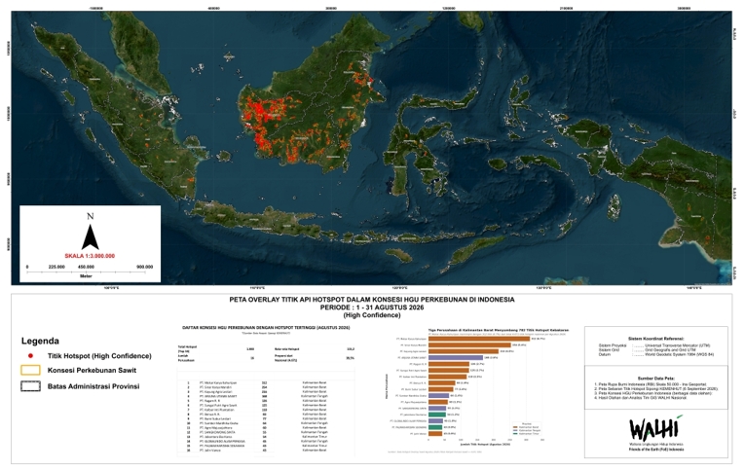Click the red SKALA 1:3.000.000 text
Image resolution: width=745 pixels, height=470 pixels.
(90, 256)
